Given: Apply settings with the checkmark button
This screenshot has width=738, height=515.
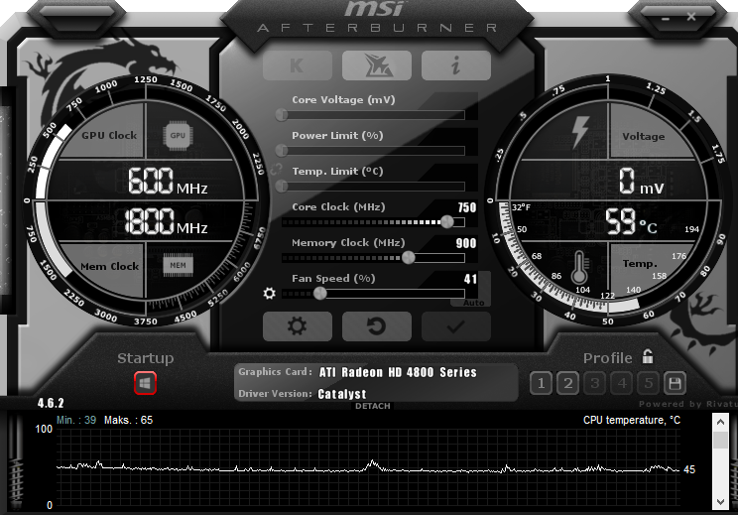Looking at the screenshot, I should pyautogui.click(x=456, y=326).
